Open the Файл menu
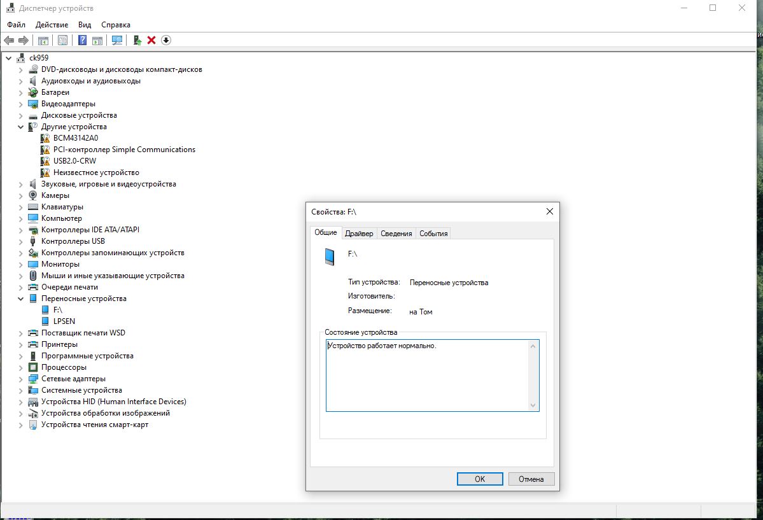This screenshot has width=763, height=520. pyautogui.click(x=16, y=25)
